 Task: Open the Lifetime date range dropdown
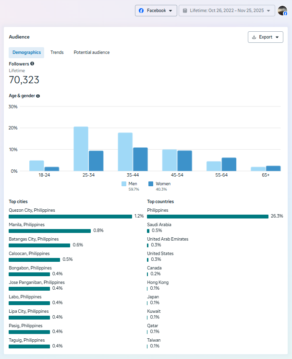[x=227, y=11]
